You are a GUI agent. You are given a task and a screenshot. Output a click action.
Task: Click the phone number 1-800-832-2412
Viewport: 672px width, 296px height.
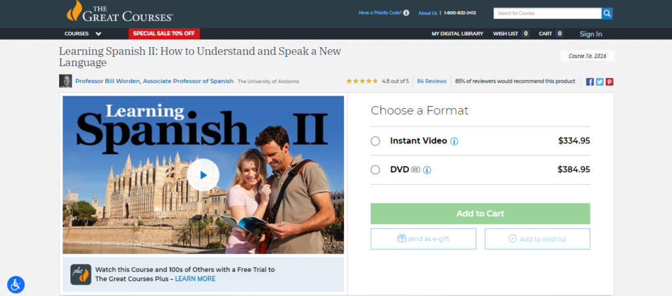460,13
